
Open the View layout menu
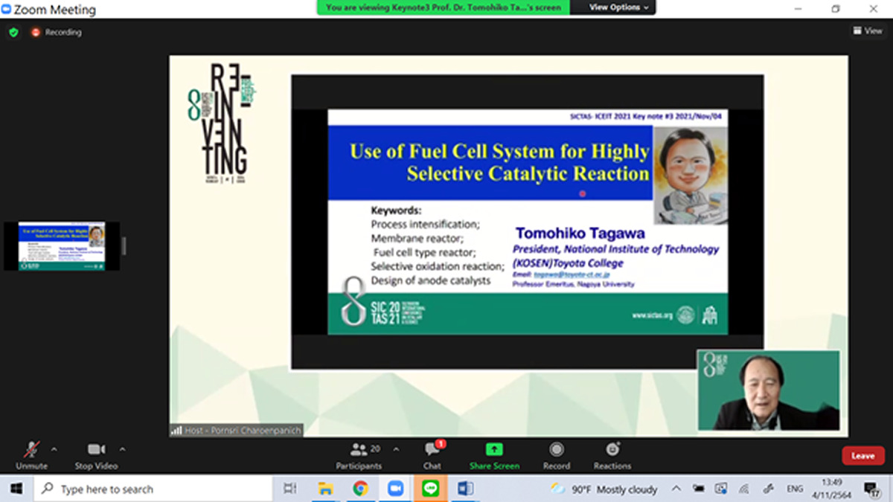pyautogui.click(x=868, y=31)
